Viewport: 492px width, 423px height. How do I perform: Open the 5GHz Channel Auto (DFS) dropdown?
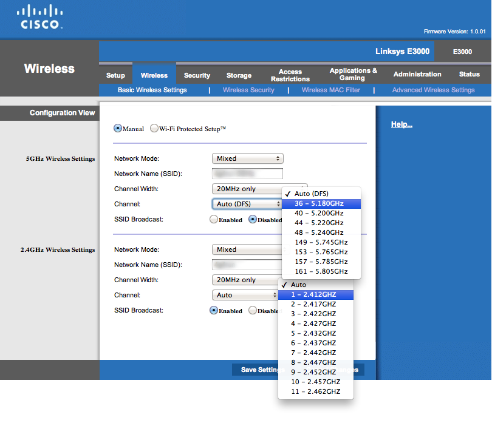(247, 204)
